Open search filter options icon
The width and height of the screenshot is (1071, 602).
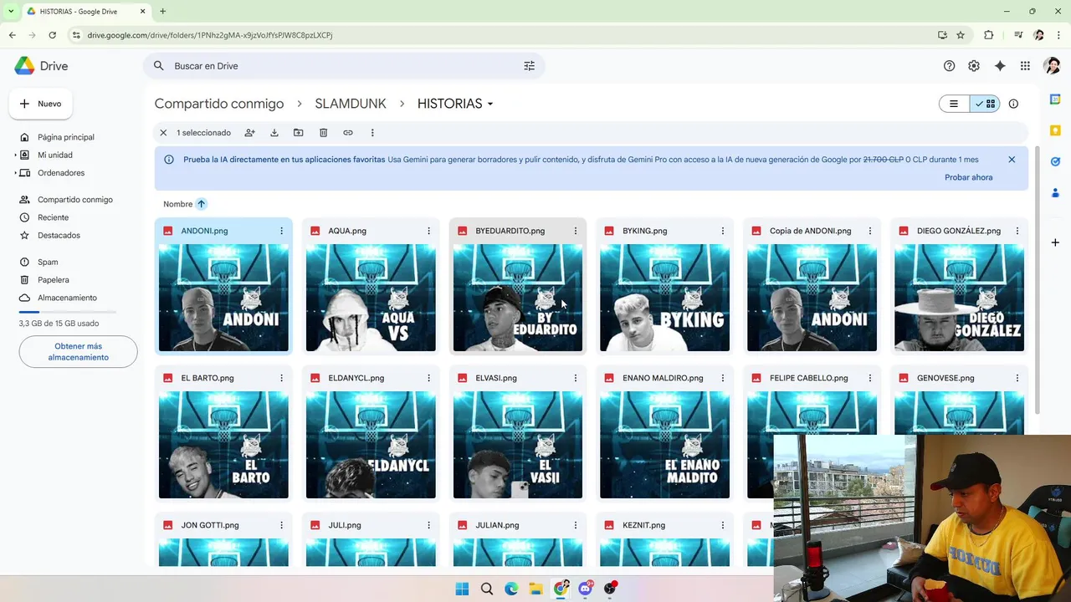click(529, 66)
